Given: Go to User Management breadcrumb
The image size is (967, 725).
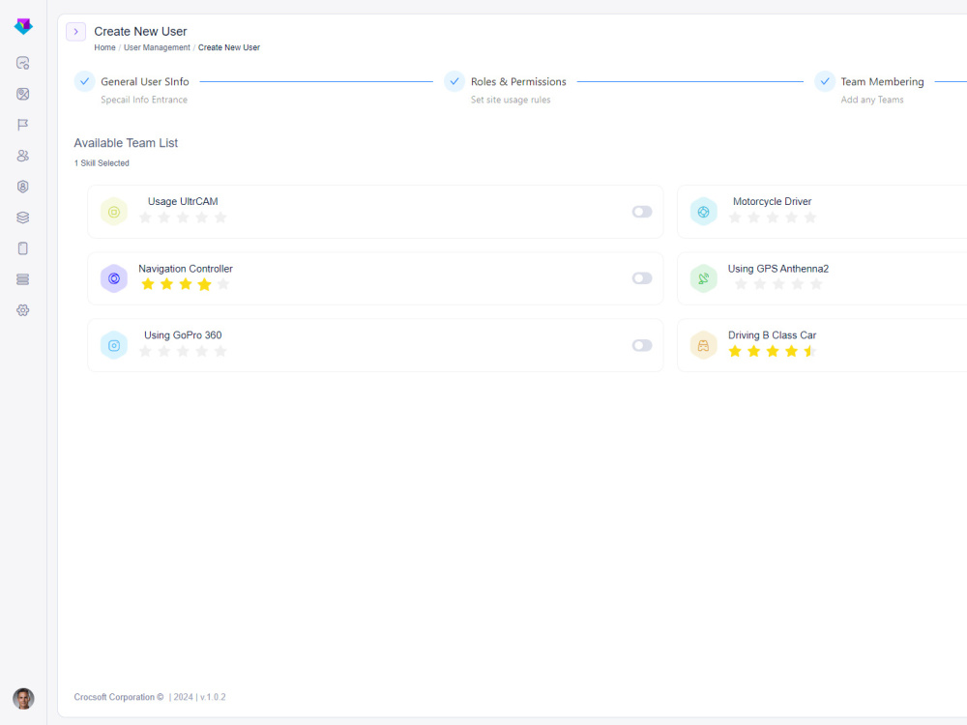Looking at the screenshot, I should tap(157, 47).
